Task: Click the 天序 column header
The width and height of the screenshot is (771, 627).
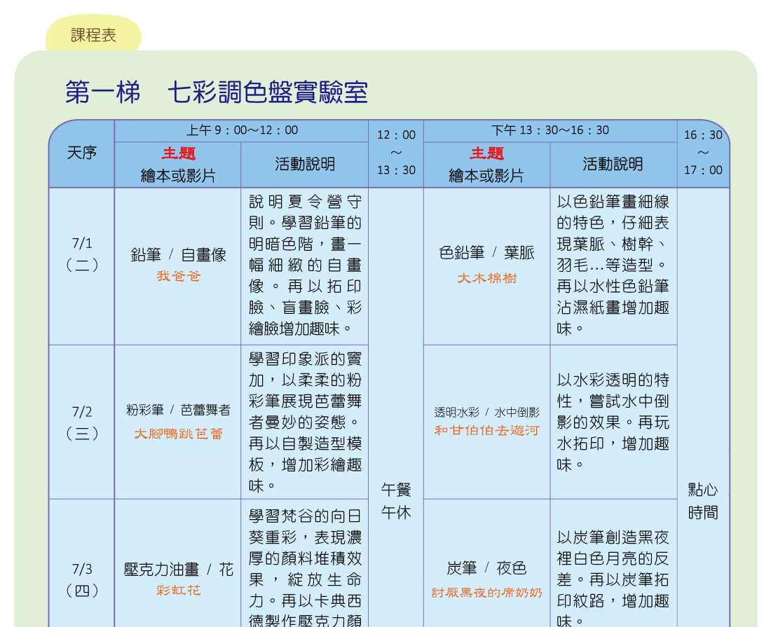Action: click(x=81, y=153)
